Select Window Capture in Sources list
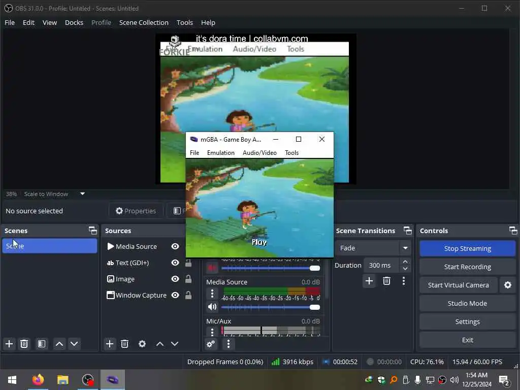 141,295
